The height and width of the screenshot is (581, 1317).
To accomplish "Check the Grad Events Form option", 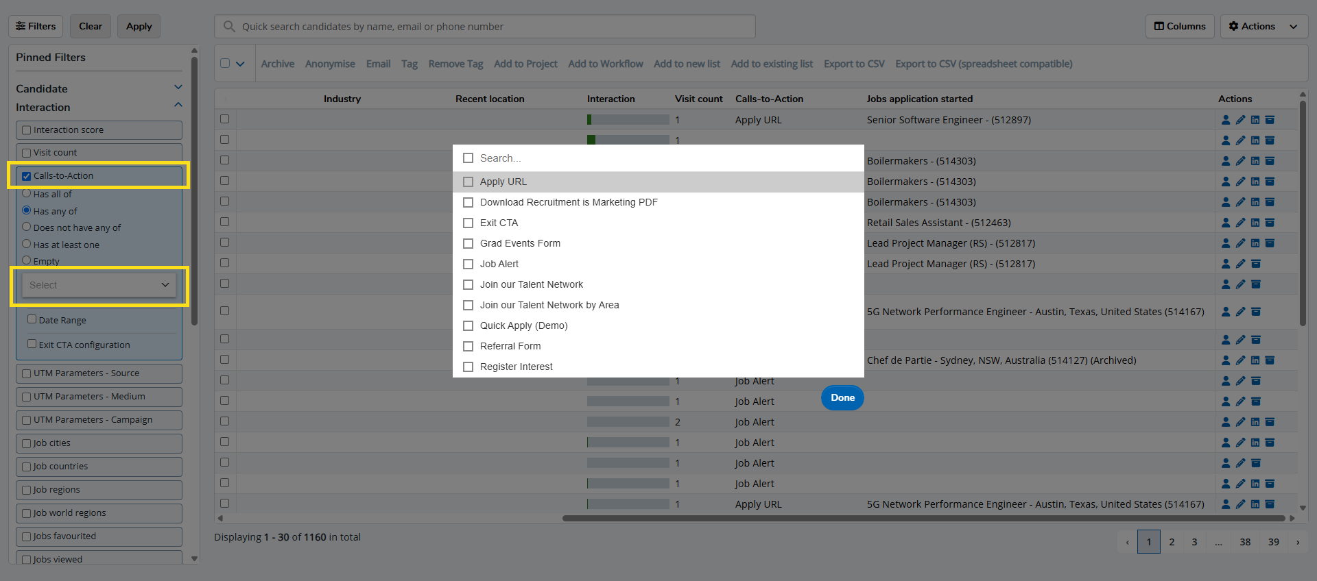I will pos(468,243).
